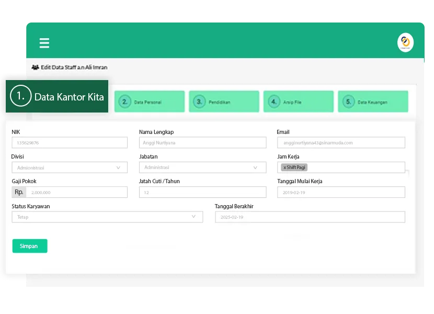This screenshot has width=434, height=314.
Task: Open the Data Kantor Kita tab
Action: coord(57,96)
